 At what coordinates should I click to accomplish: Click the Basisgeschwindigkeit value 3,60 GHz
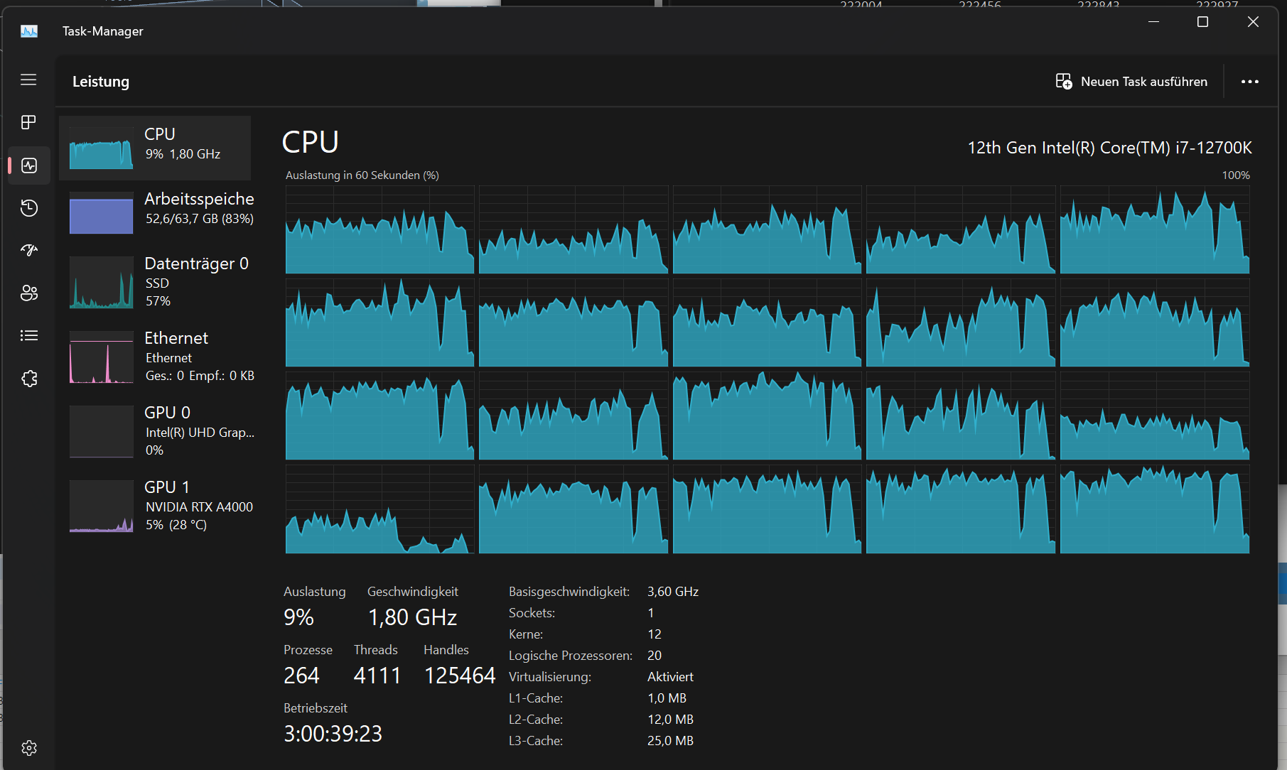pos(673,592)
